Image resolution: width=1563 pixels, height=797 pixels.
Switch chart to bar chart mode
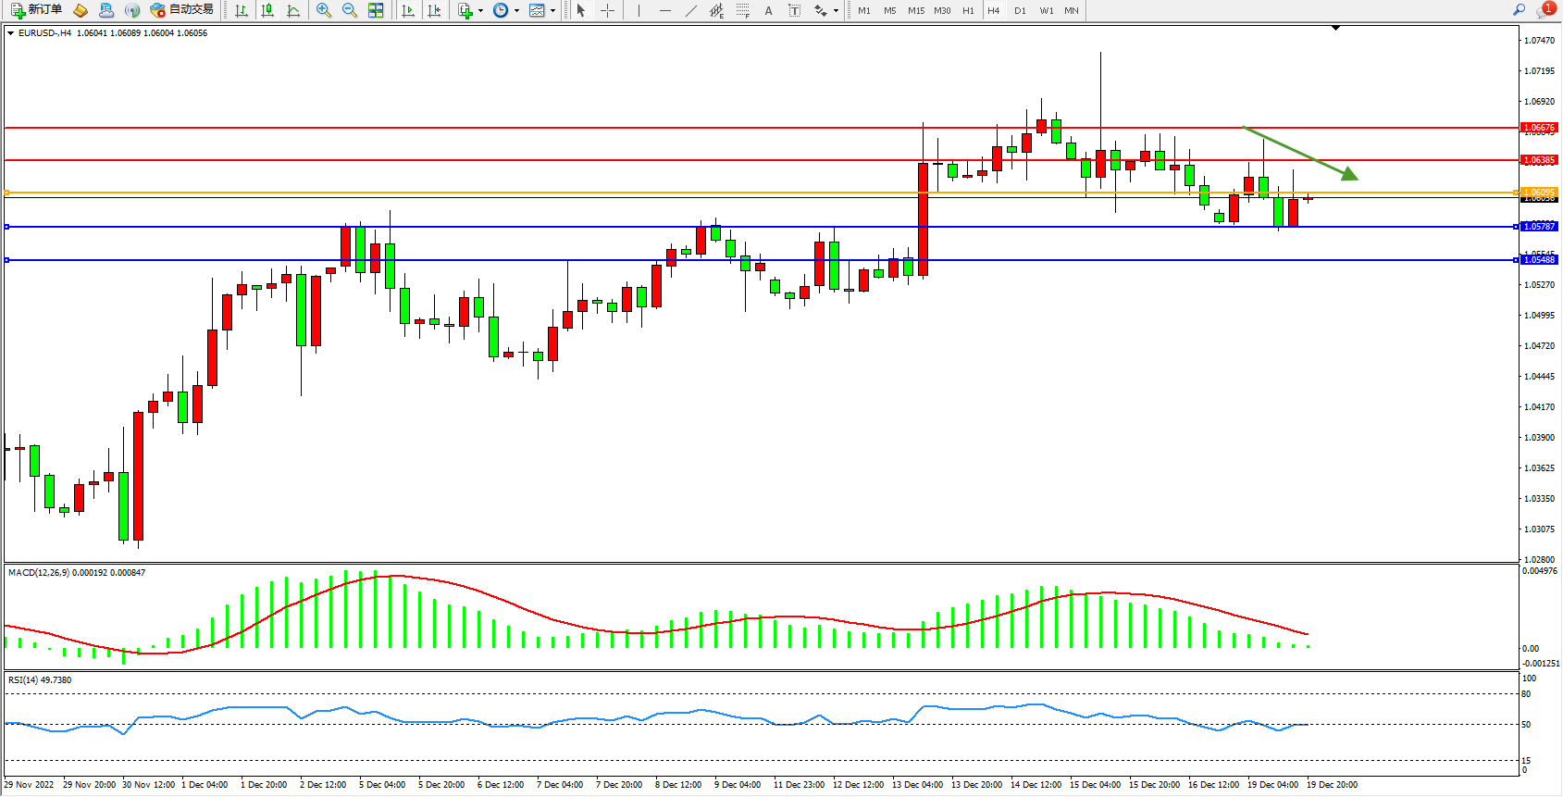[242, 10]
